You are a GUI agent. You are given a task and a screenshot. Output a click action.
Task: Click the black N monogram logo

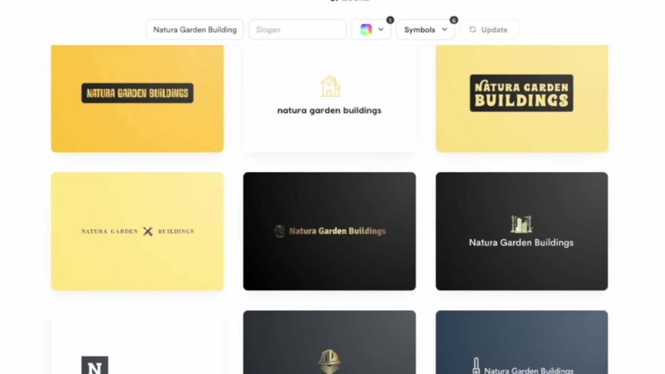(x=95, y=365)
